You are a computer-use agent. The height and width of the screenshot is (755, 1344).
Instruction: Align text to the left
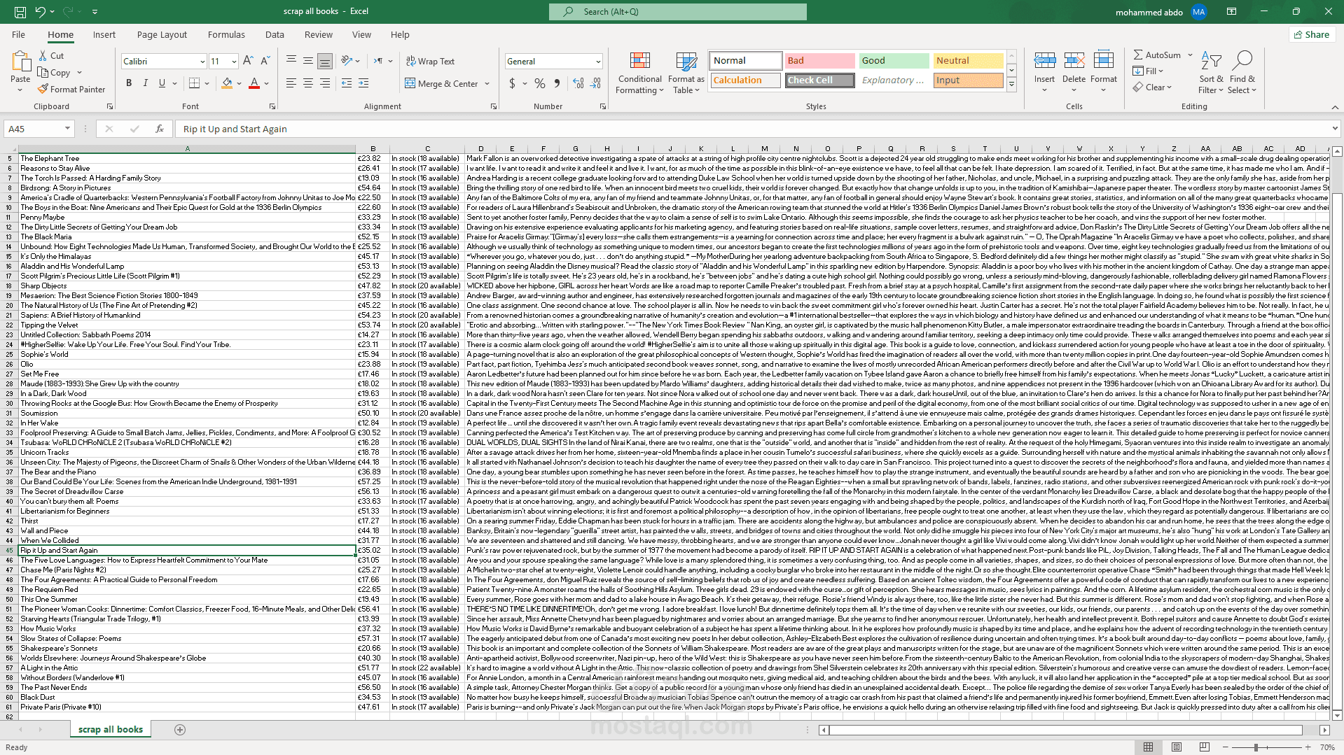click(291, 83)
